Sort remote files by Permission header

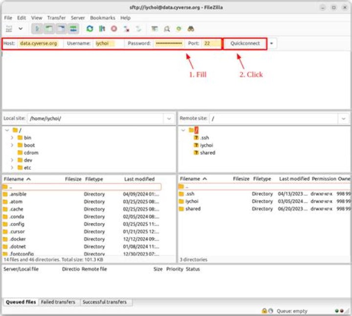324,179
